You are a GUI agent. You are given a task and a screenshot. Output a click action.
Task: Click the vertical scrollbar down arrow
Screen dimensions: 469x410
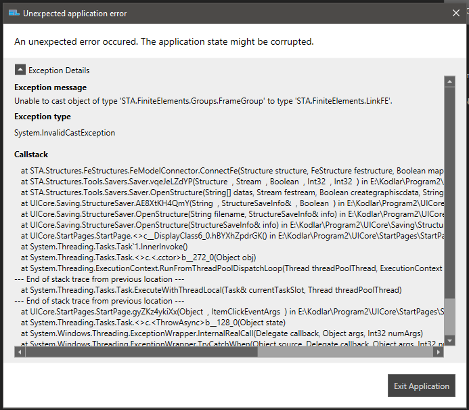coord(449,341)
